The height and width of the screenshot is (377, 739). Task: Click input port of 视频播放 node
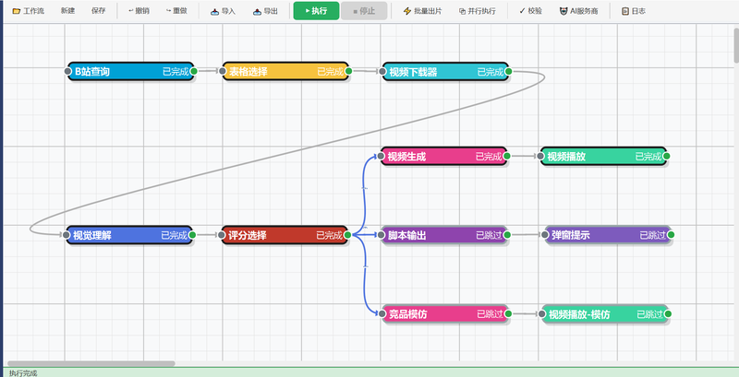click(x=540, y=156)
